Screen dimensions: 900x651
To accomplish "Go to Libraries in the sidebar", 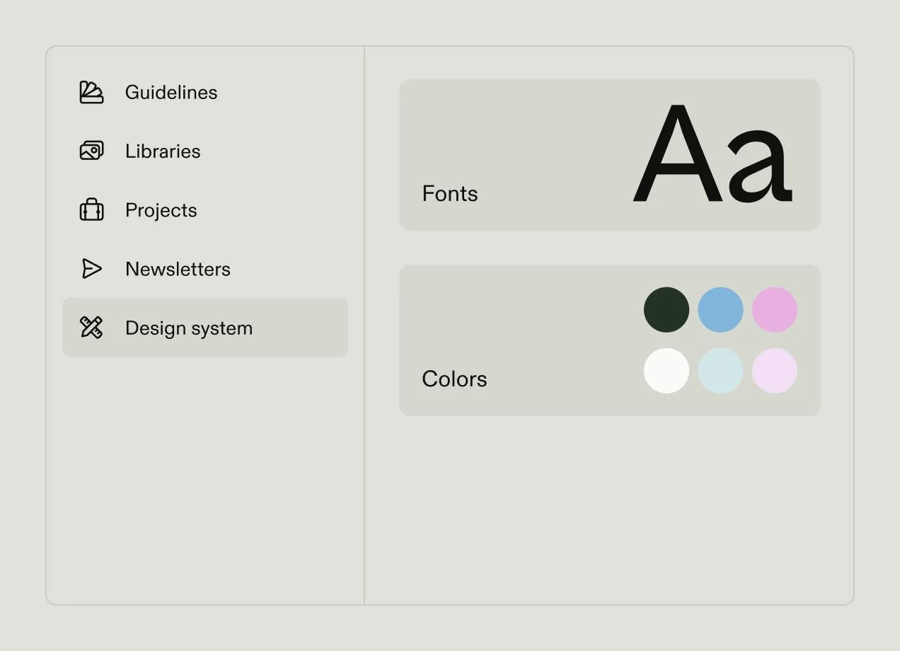I will coord(205,151).
